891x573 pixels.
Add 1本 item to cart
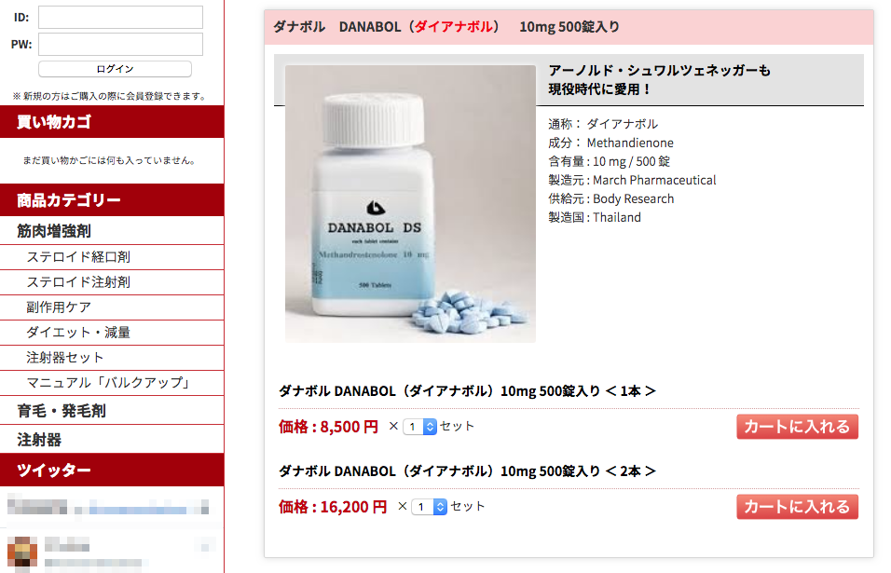797,427
